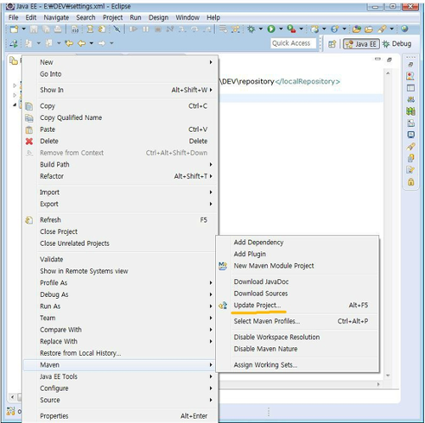425x423 pixels.
Task: Click the Open Web Browser globe icon
Action: tap(405, 29)
